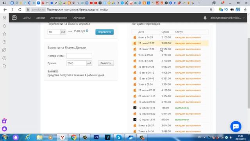The height and width of the screenshot is (141, 250).
Task: Reload the current page
Action: click(x=20, y=9)
